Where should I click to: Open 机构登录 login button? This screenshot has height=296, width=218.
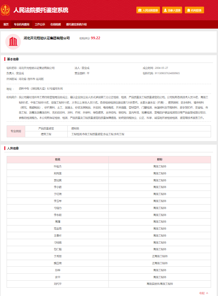coord(194,10)
